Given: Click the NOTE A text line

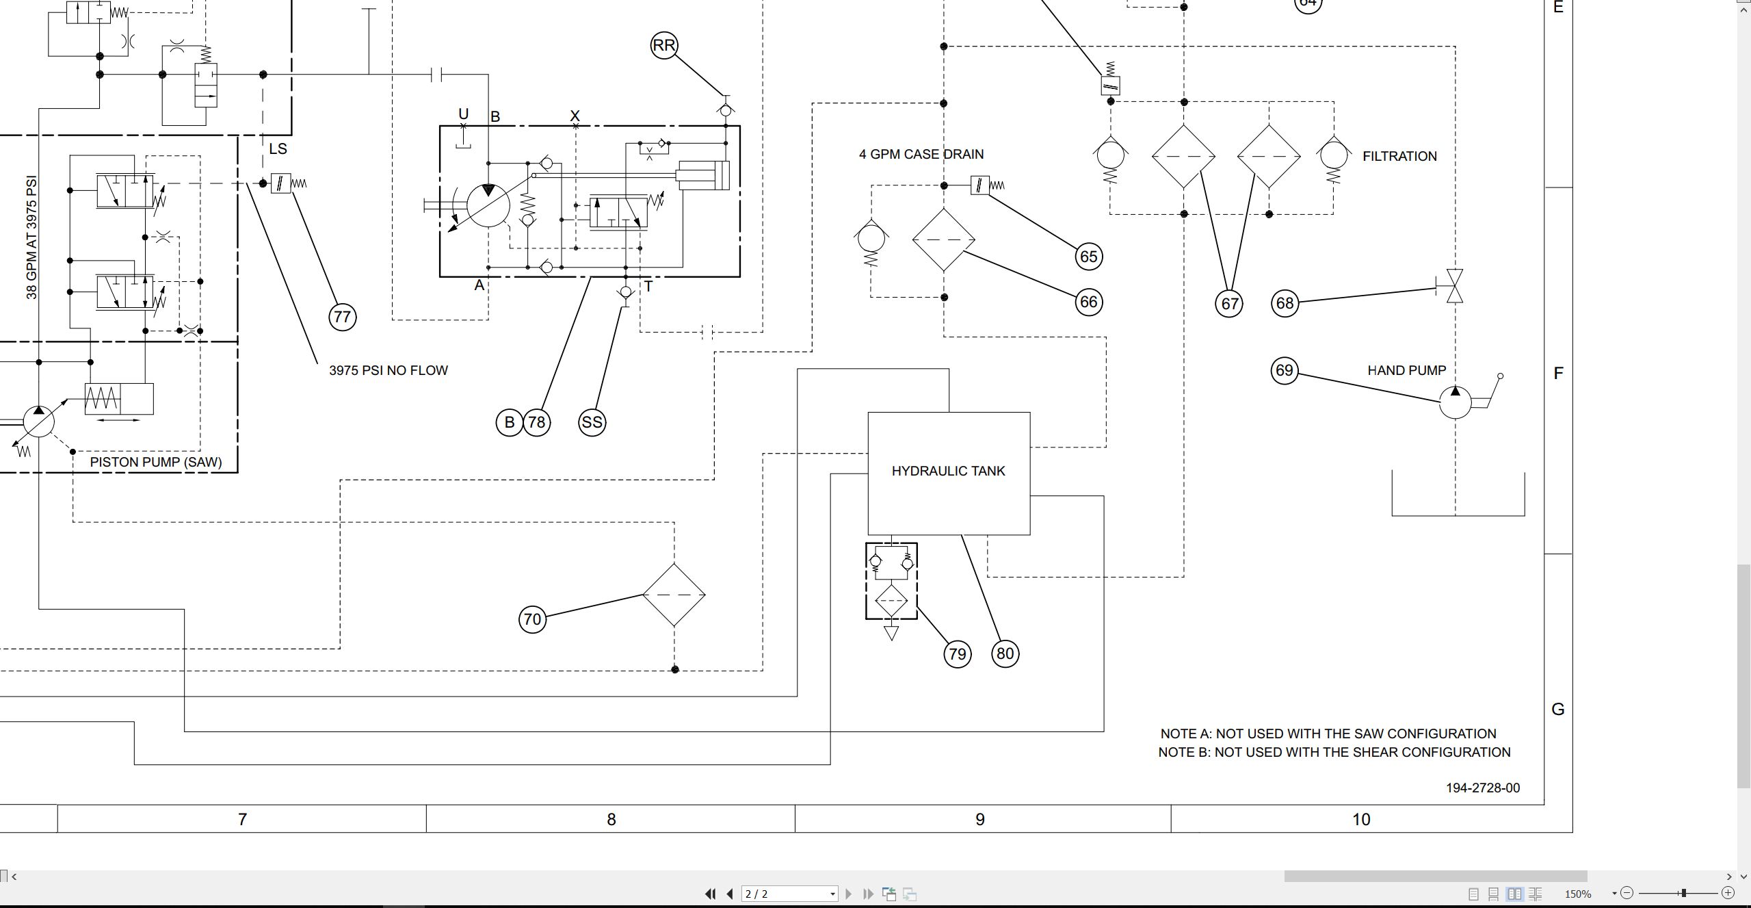Looking at the screenshot, I should [1328, 734].
